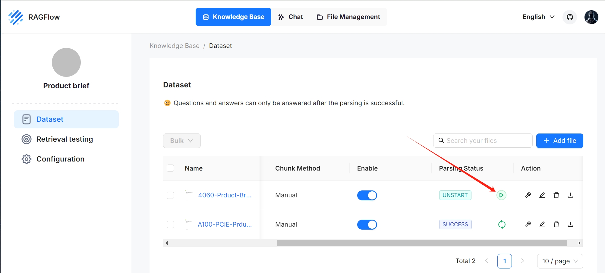This screenshot has height=273, width=605.
Task: Click the UNSTART status tag
Action: (455, 195)
